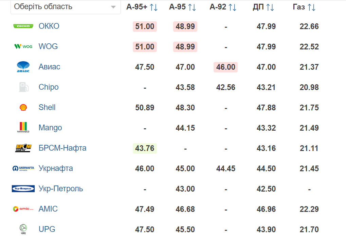Sort table by A-92 price
This screenshot has width=346, height=241.
232,7
